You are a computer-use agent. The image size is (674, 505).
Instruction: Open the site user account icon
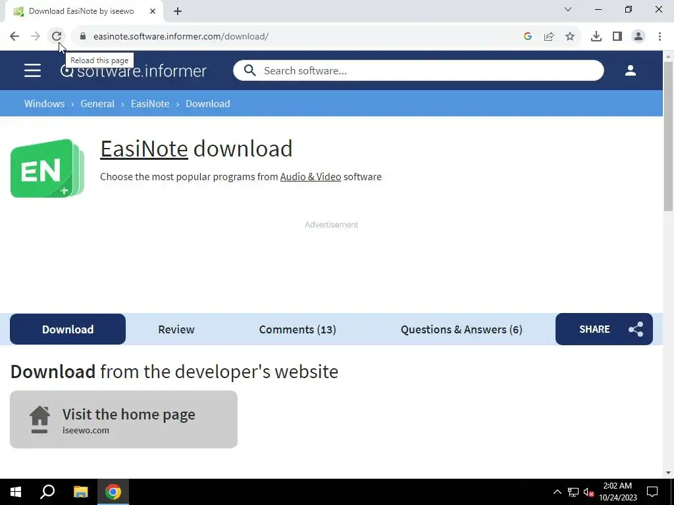631,70
